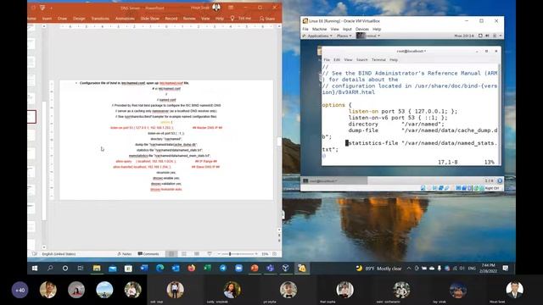Open the Insert tab in PowerPoint

[47, 19]
